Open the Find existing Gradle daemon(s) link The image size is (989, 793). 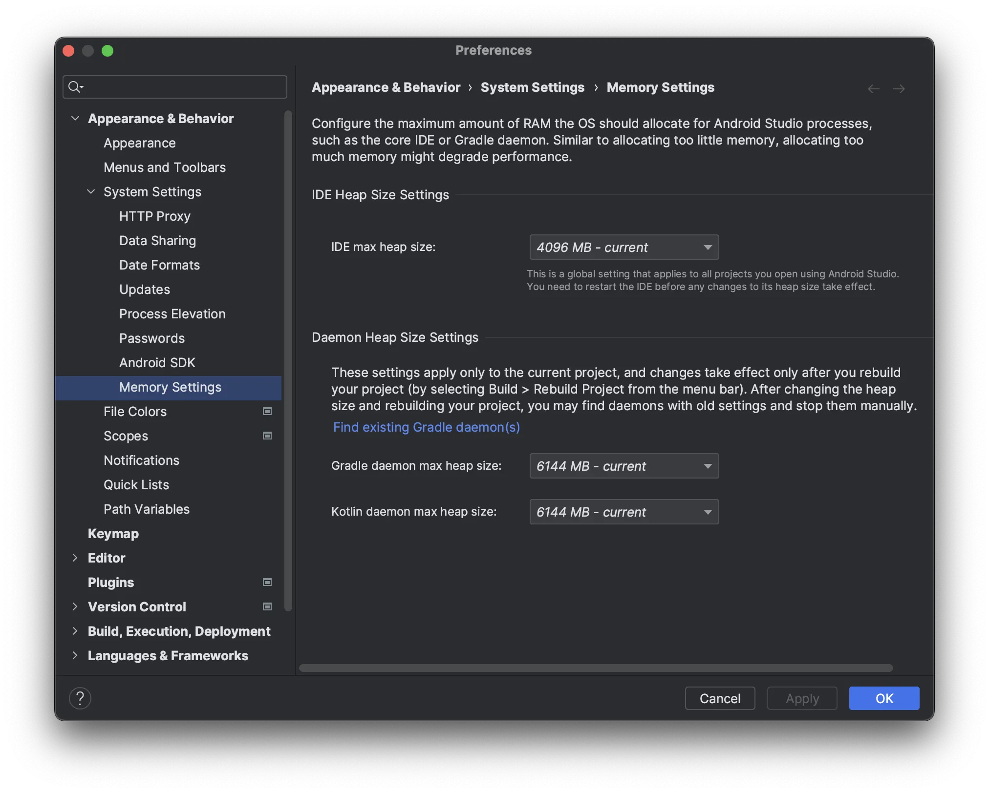tap(426, 427)
